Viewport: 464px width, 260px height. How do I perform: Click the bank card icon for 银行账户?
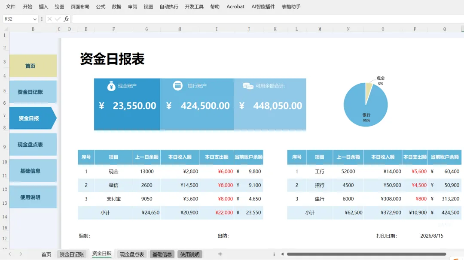(x=177, y=86)
